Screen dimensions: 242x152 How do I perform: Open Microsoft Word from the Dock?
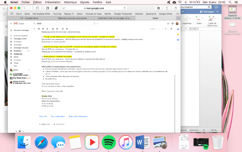(142, 142)
